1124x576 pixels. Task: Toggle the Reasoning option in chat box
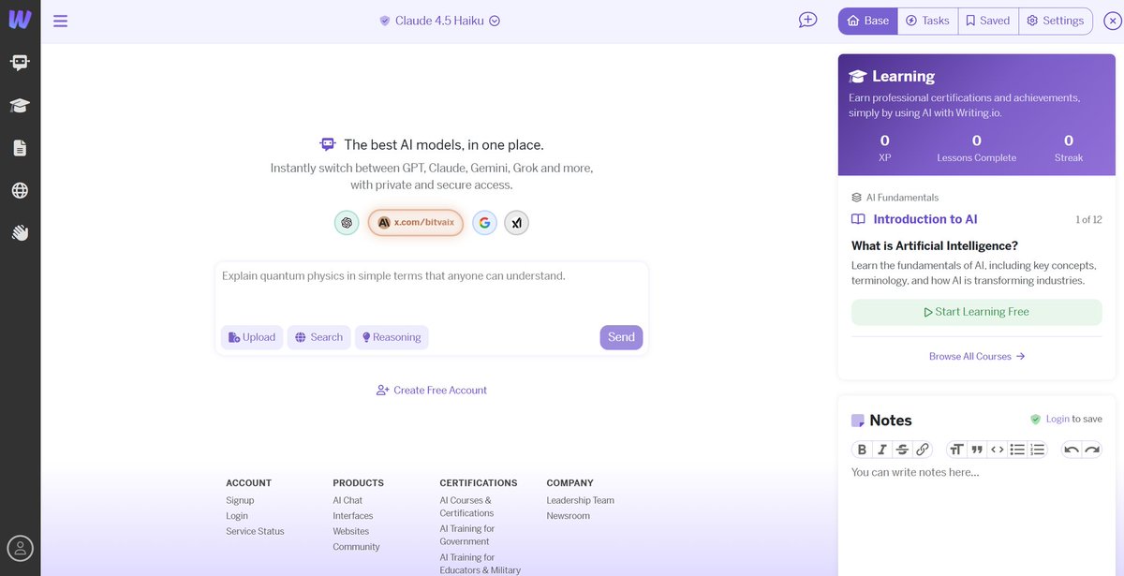point(392,337)
